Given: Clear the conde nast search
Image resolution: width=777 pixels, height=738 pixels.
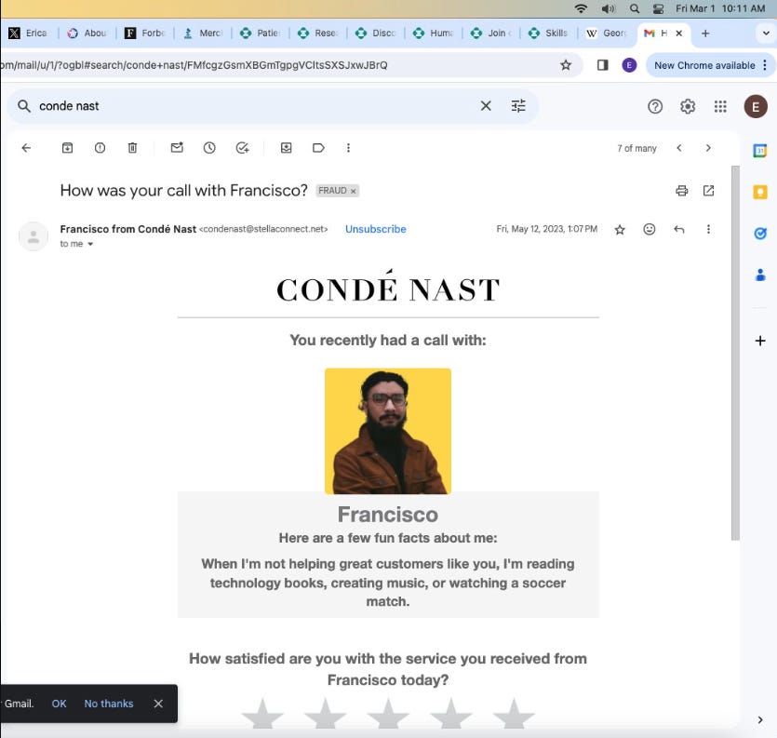Looking at the screenshot, I should coord(486,105).
